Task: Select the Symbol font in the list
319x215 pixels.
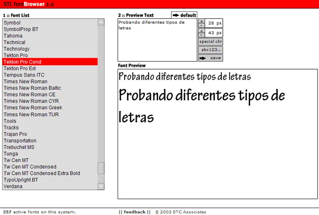Action: tap(50, 22)
